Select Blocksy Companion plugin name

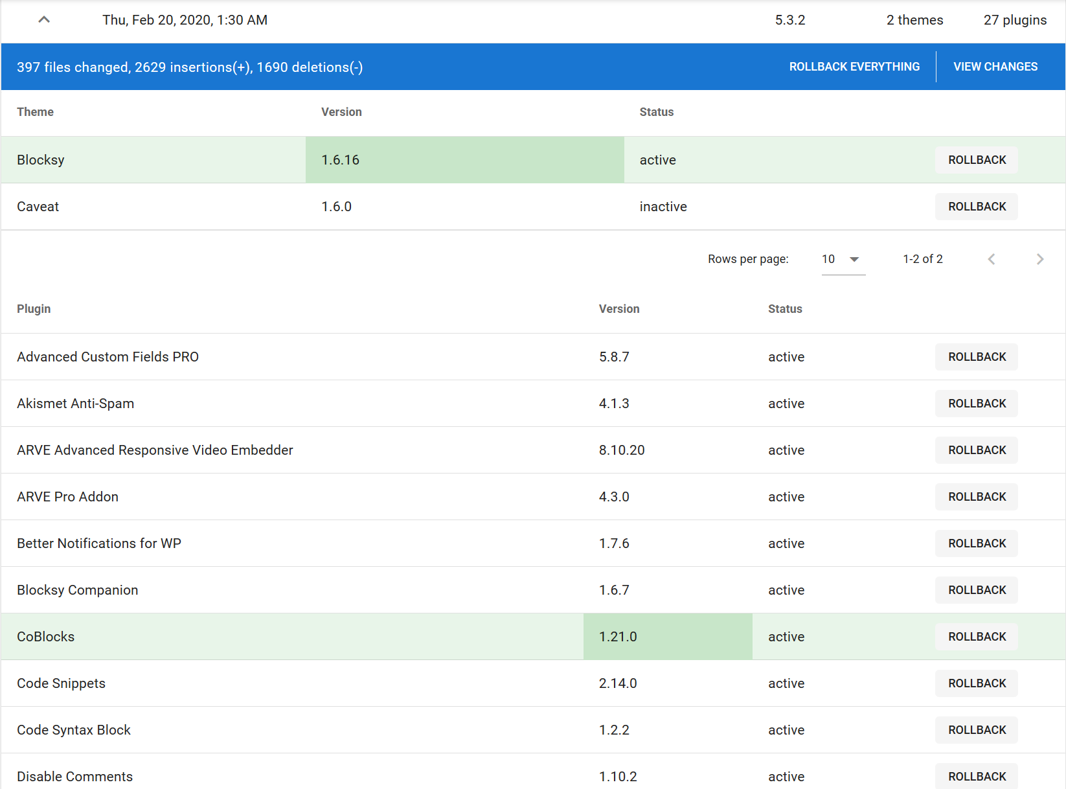[77, 590]
